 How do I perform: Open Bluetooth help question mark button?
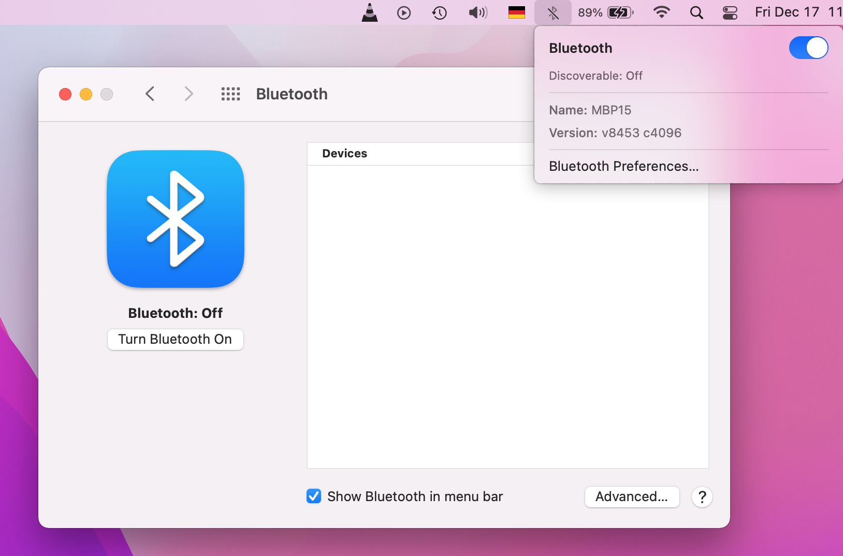click(x=702, y=497)
